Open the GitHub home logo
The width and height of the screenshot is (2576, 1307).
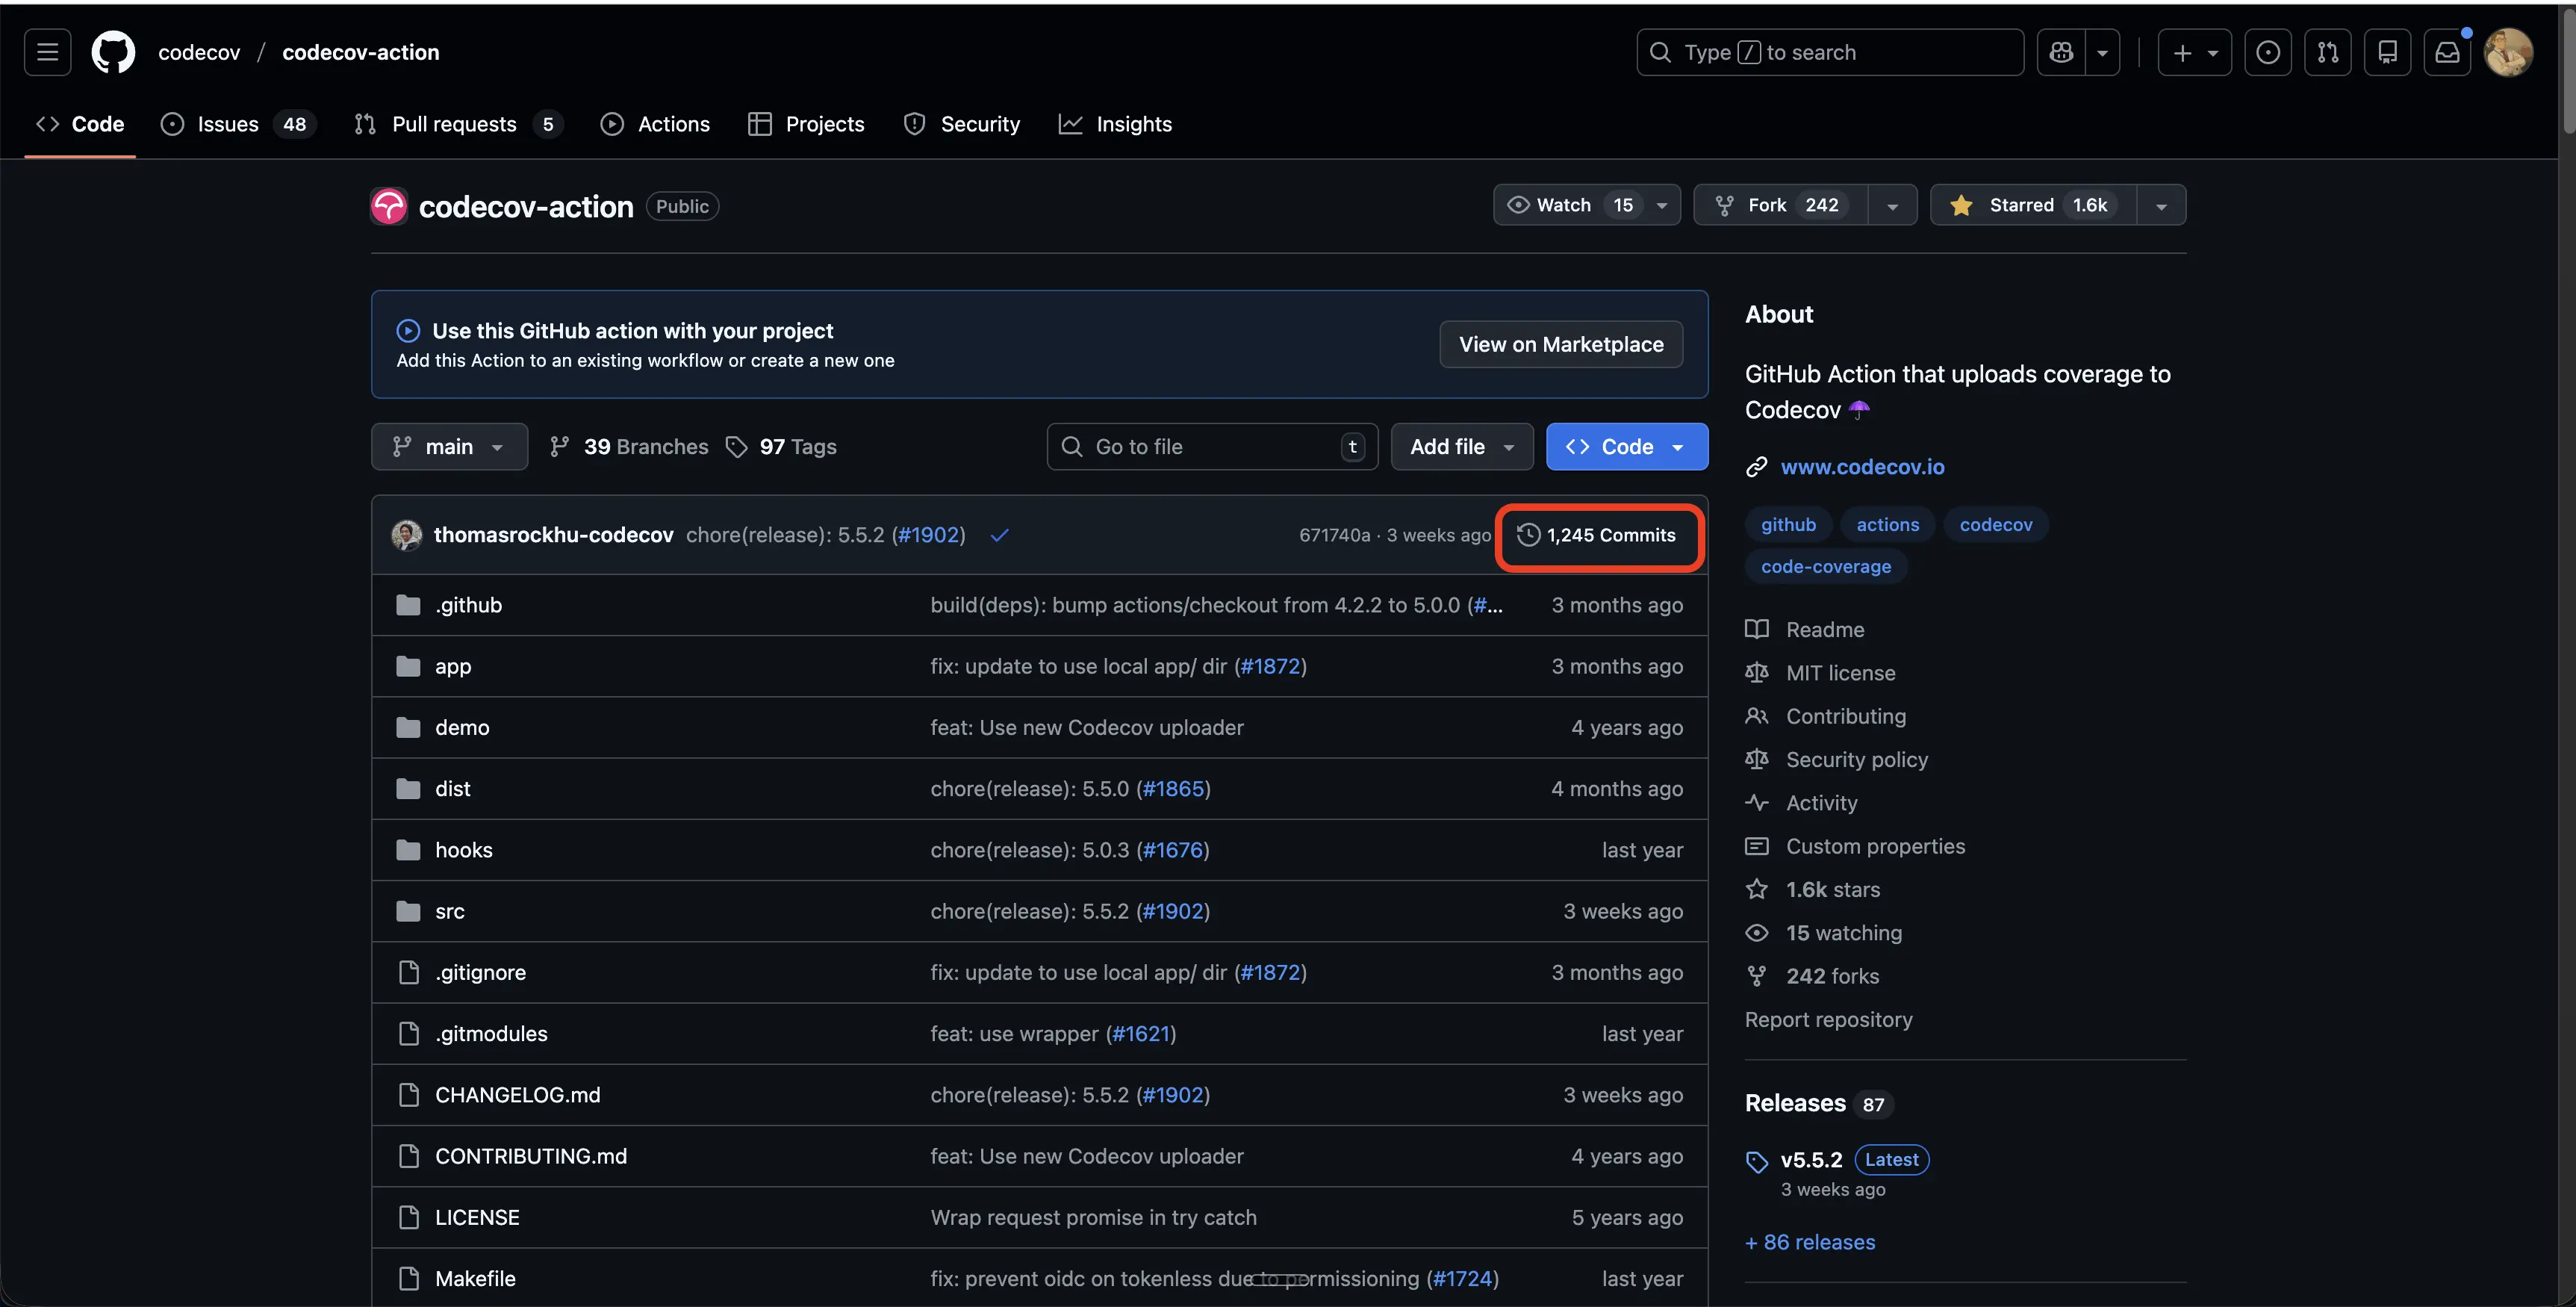click(x=113, y=52)
